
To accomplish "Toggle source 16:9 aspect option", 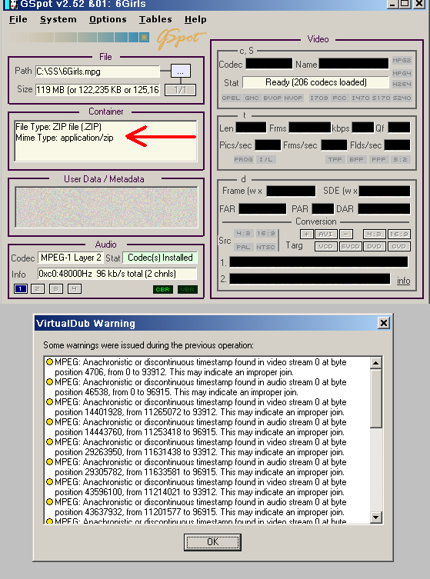I will (x=265, y=234).
